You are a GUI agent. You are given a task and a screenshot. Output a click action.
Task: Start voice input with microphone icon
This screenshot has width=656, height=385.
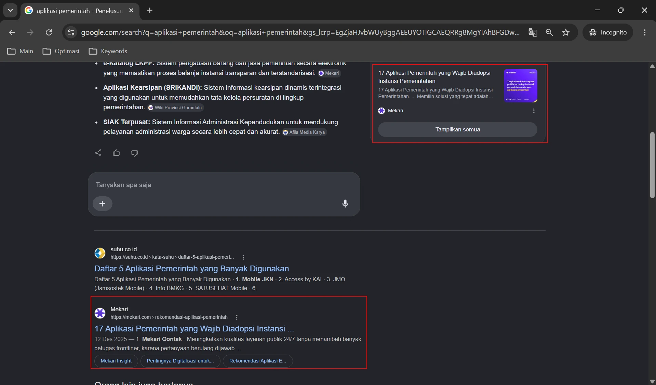tap(345, 204)
